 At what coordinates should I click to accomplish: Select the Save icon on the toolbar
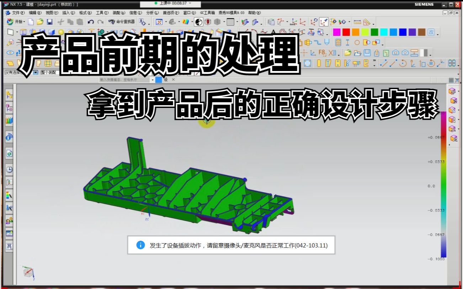pyautogui.click(x=50, y=22)
